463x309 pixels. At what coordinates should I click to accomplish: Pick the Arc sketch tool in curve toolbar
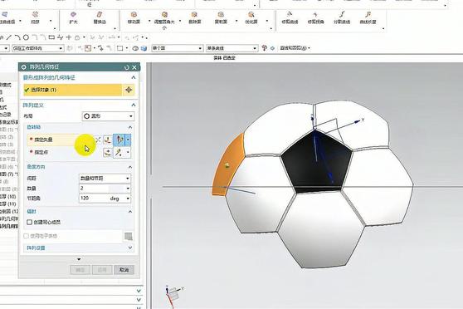click(x=17, y=37)
